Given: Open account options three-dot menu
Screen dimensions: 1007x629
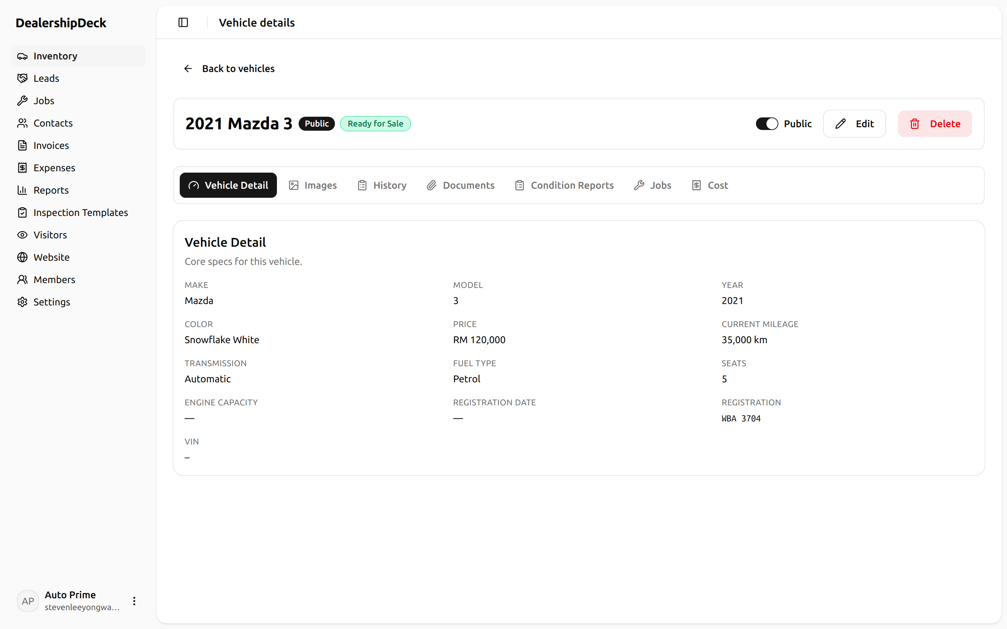Looking at the screenshot, I should point(134,601).
